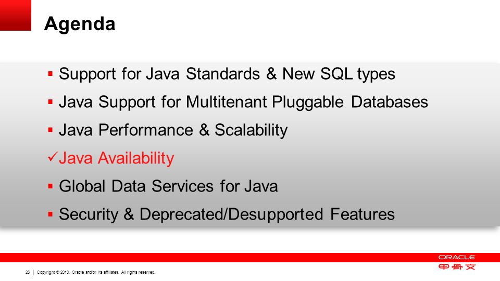Select Support for Java Standards & New SQL types
This screenshot has width=500, height=281.
[x=227, y=74]
